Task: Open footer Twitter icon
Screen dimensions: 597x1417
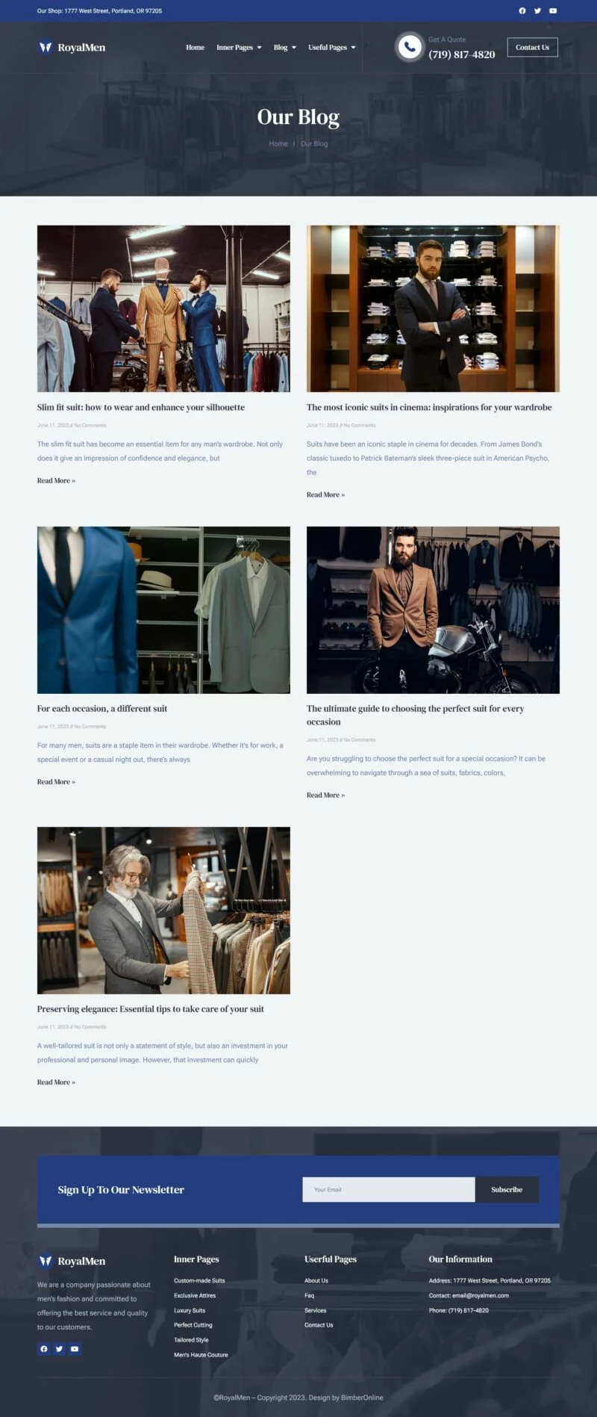Action: (59, 1348)
